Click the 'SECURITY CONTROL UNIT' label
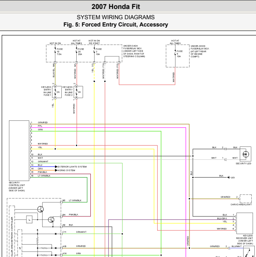 click(x=17, y=187)
